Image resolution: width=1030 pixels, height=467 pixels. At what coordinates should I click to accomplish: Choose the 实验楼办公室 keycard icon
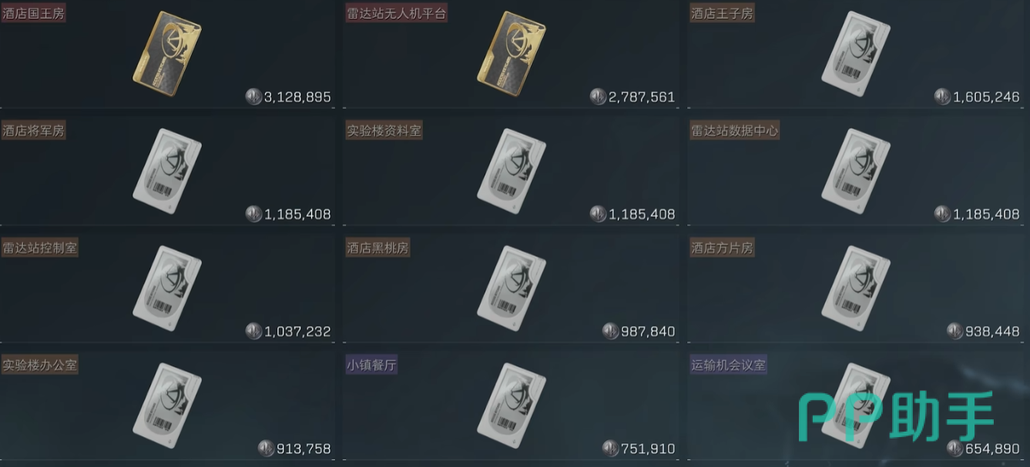[168, 405]
